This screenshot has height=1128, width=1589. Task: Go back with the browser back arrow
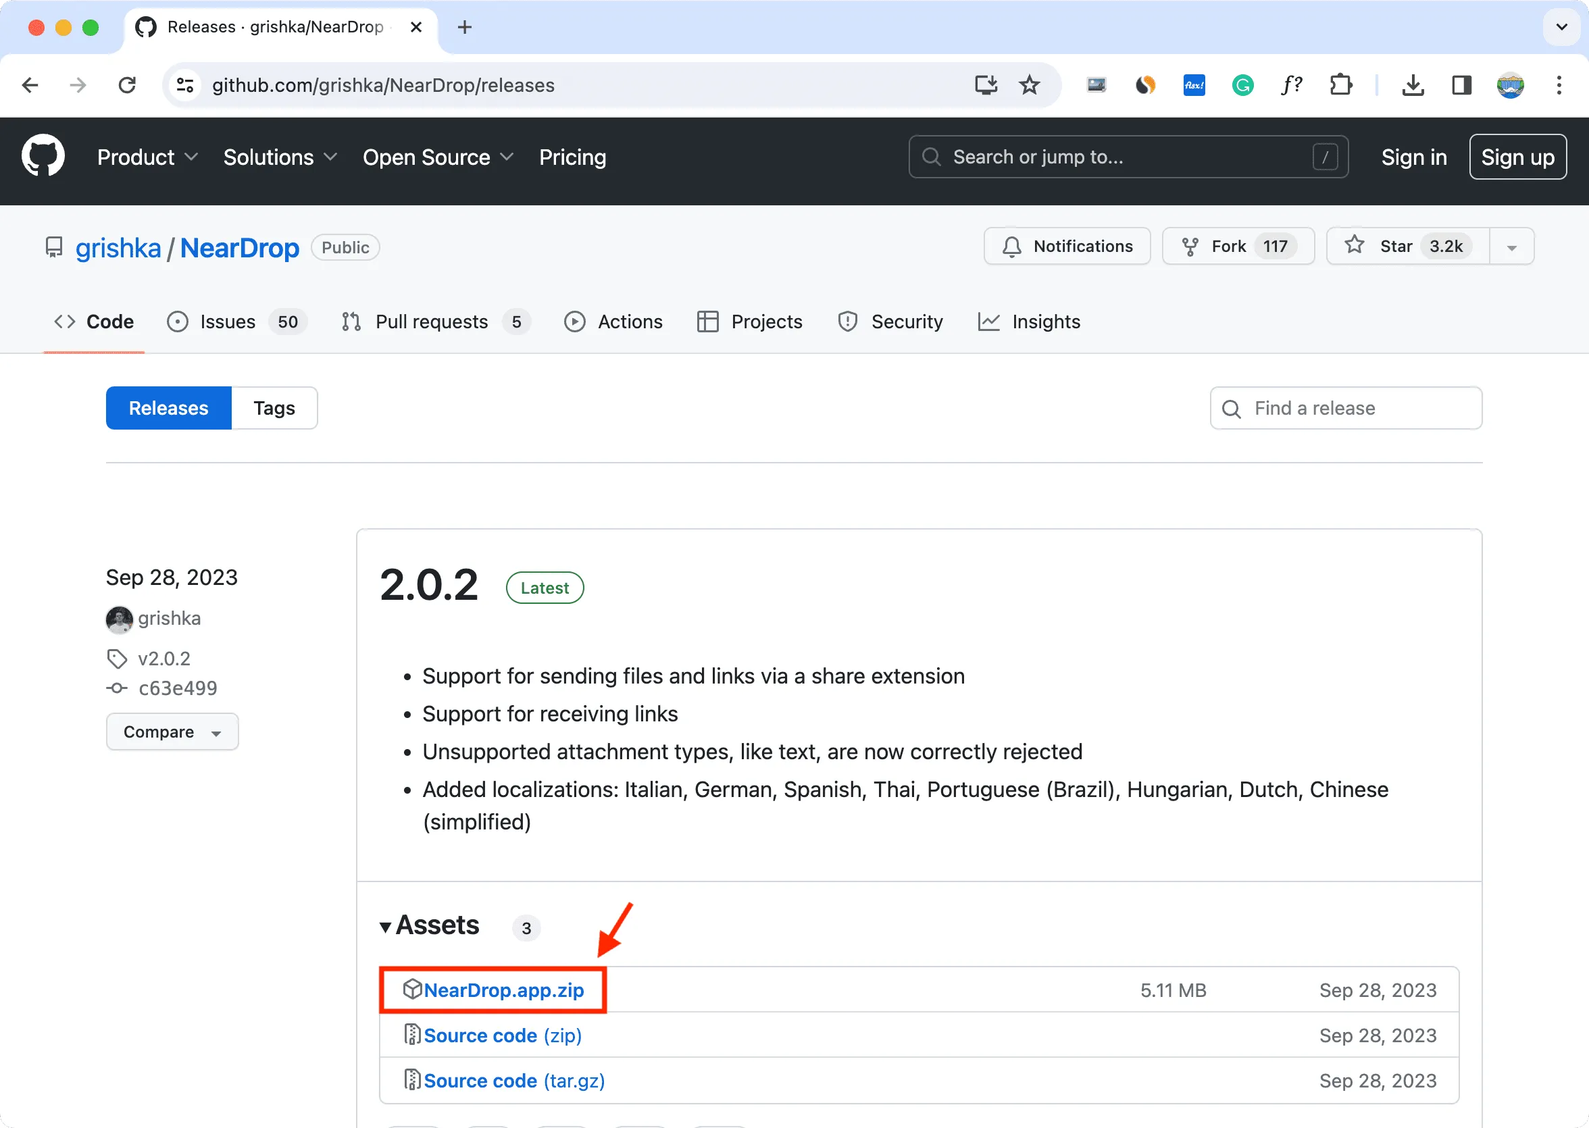30,85
